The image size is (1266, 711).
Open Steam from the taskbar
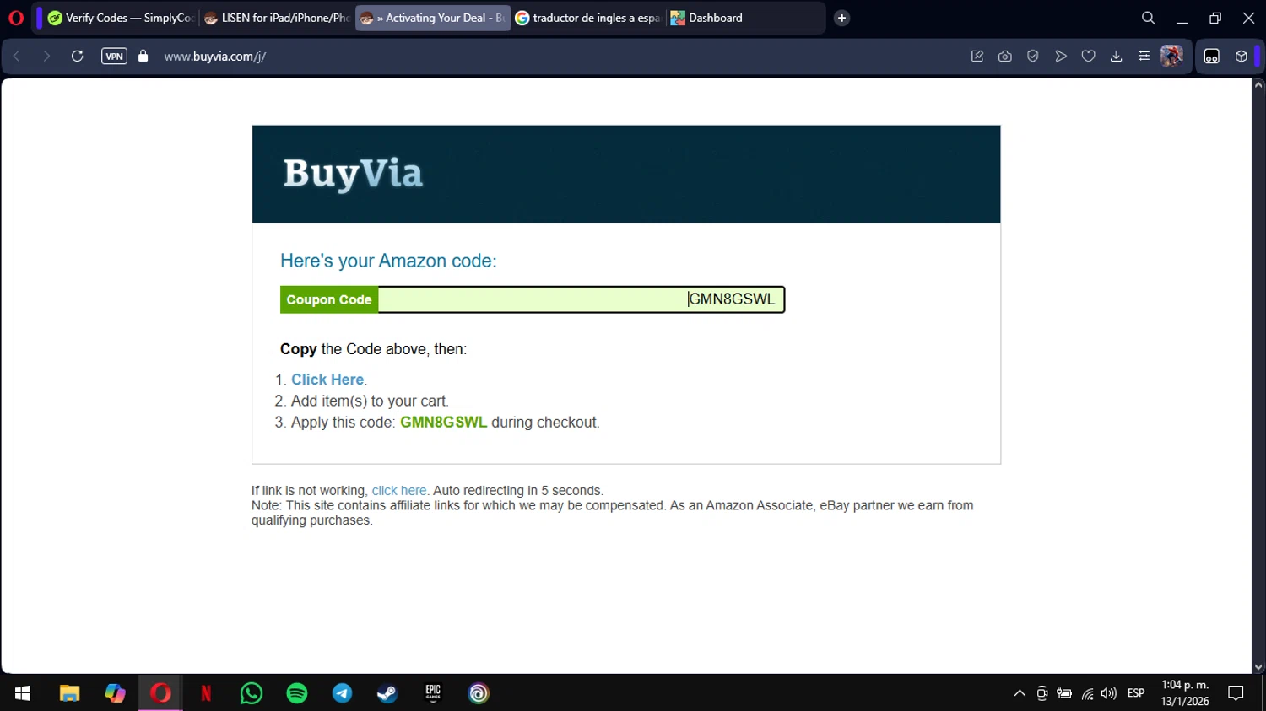pos(387,693)
